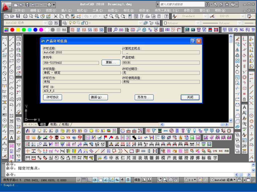Click the Workspace settings gear icon
Screen dimensions: 257x192
50,23
